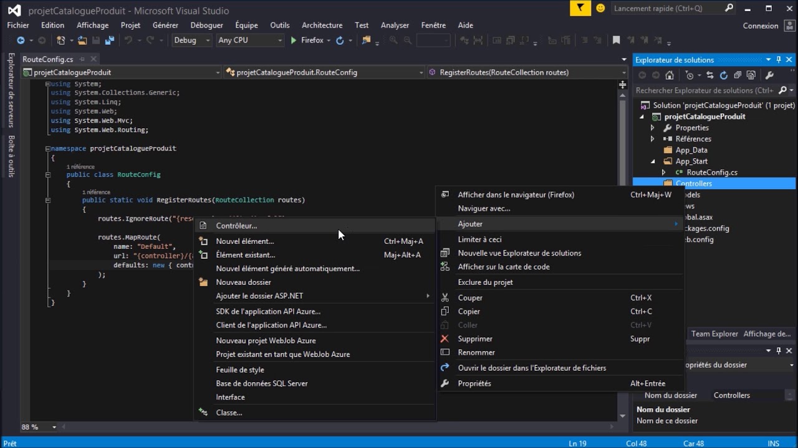Select Propriétés in the context menu

pos(560,383)
